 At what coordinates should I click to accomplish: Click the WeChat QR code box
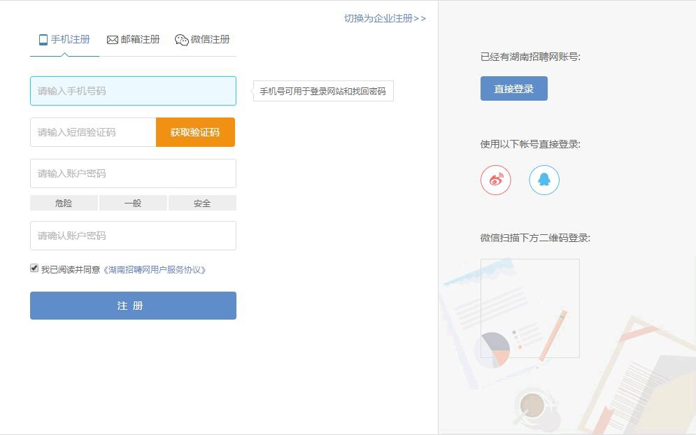(530, 308)
